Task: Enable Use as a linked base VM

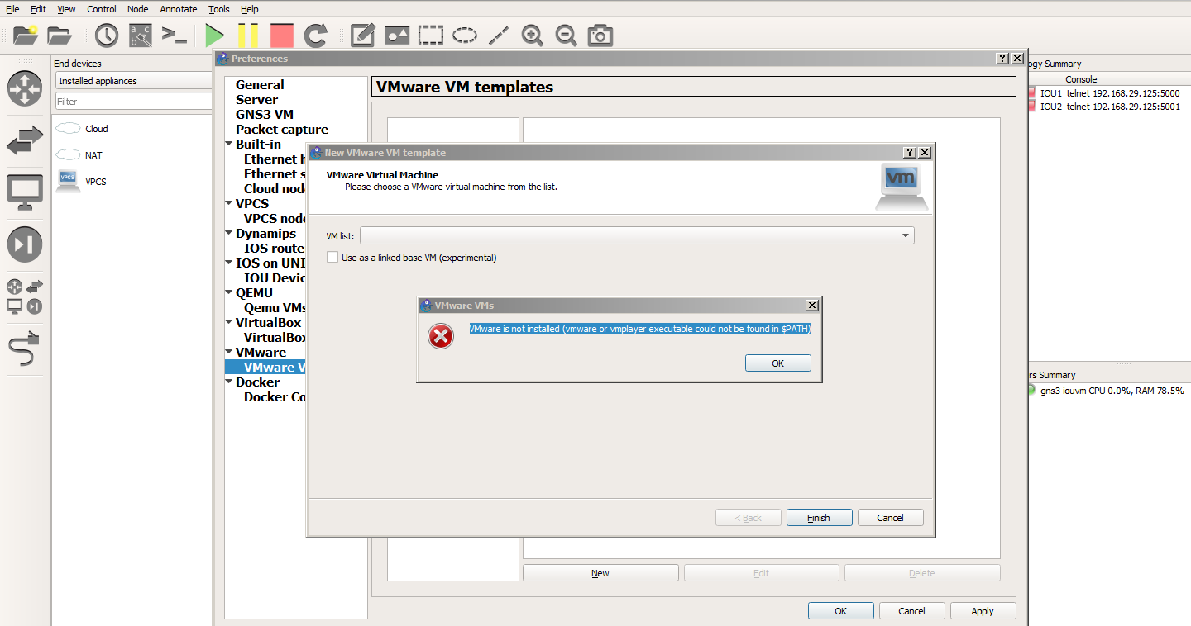Action: 332,258
